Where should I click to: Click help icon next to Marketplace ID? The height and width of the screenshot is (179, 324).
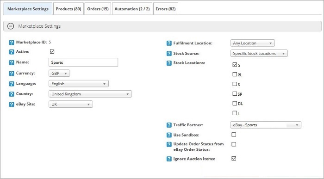coord(12,43)
